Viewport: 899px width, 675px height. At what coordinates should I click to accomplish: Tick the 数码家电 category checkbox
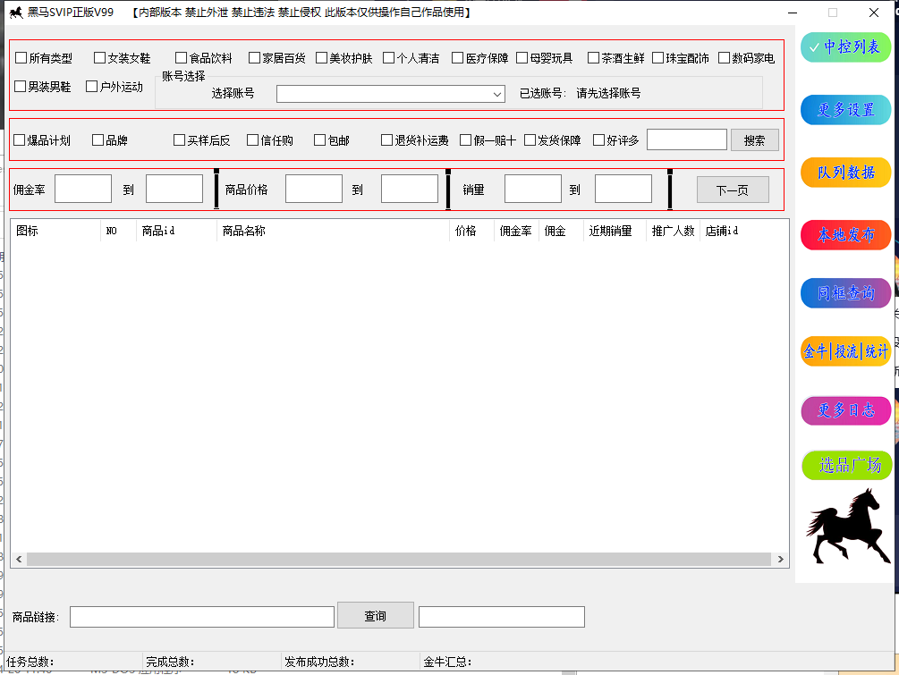pos(725,58)
